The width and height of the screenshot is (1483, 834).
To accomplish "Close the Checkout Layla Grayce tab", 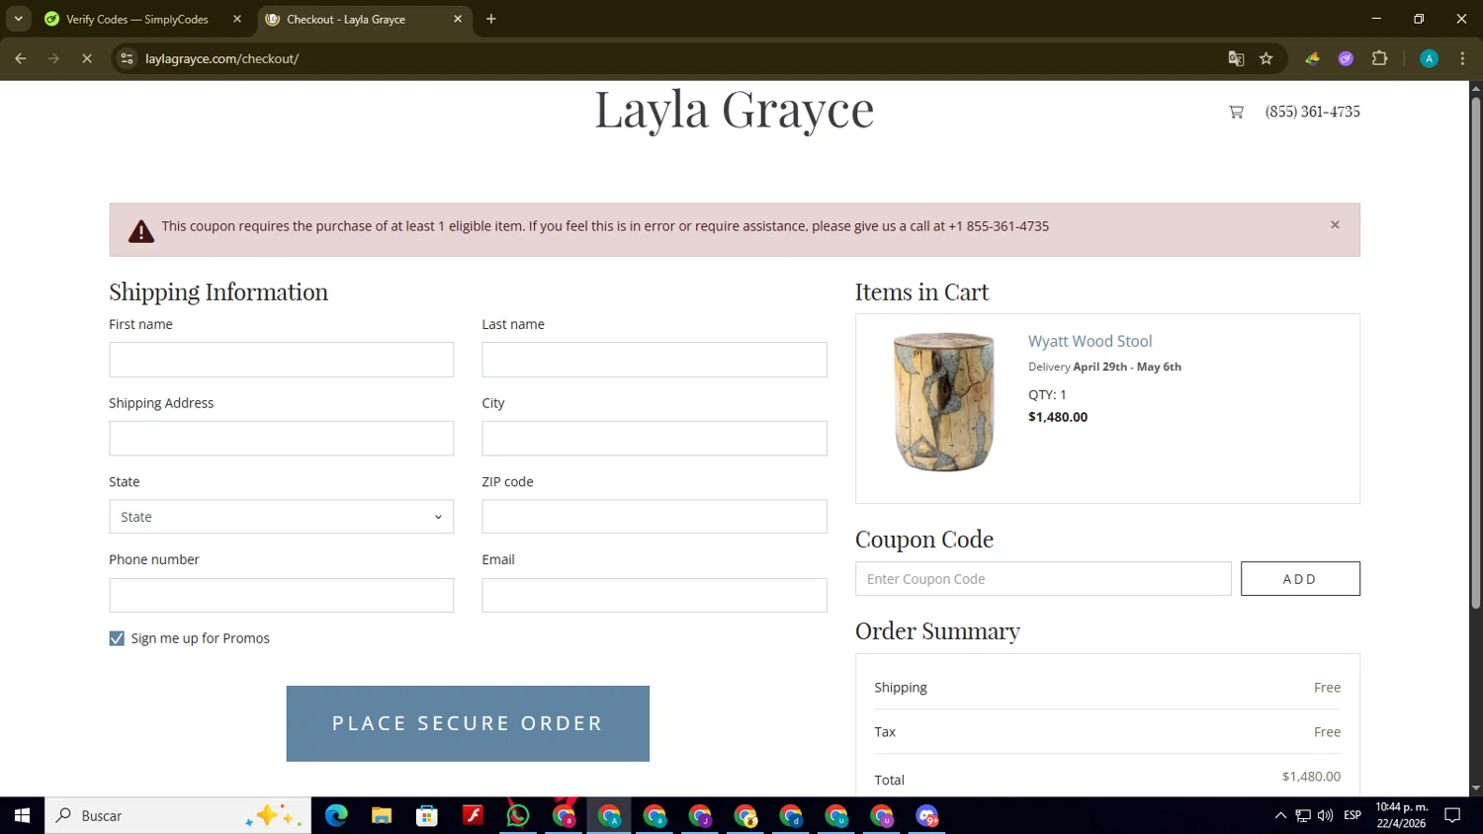I will click(458, 19).
